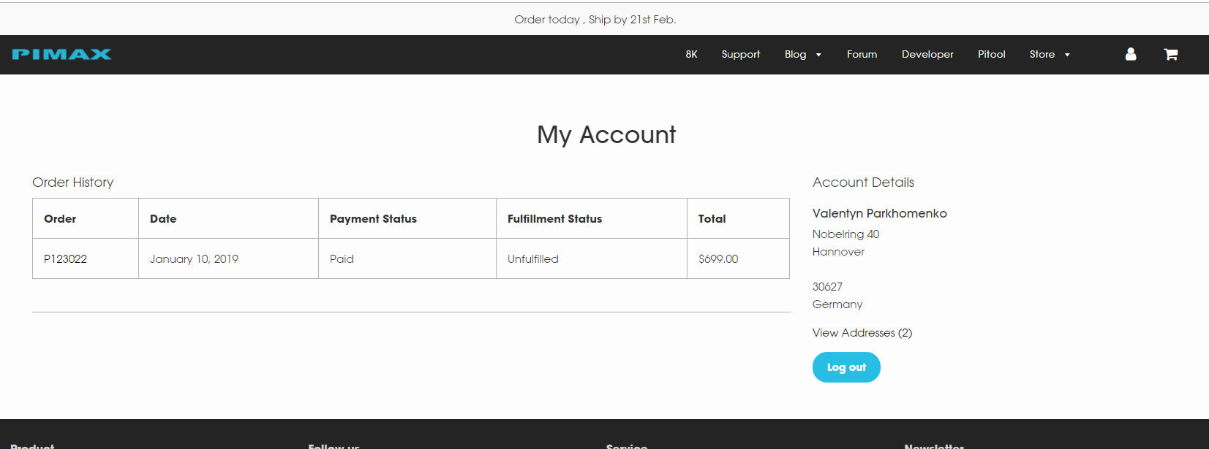
Task: Click the Pimax logo in the header
Action: click(61, 54)
